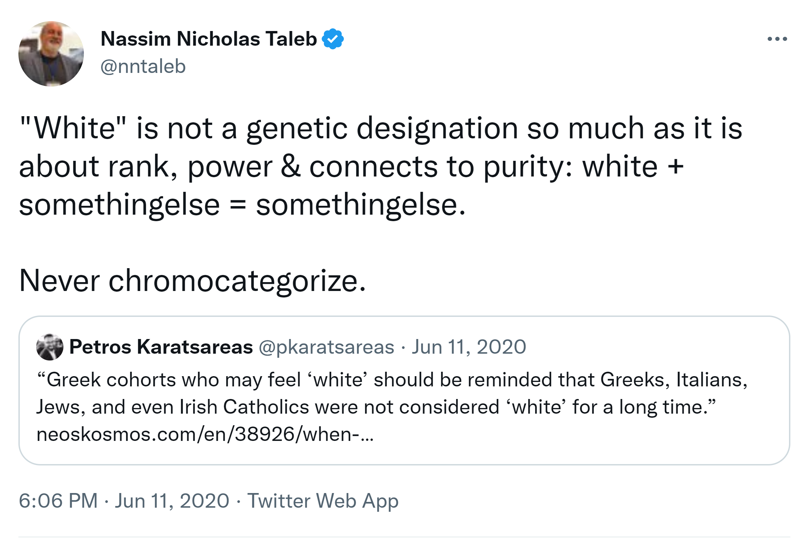Click the quoted tweet's Jun 11, 2020 date
This screenshot has height=553, width=804.
click(x=469, y=347)
